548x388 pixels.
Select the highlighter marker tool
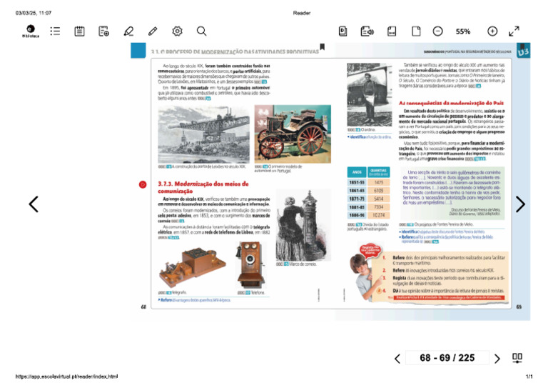(128, 31)
